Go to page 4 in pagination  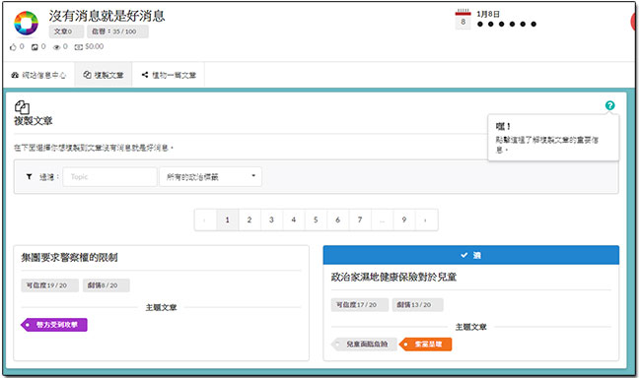coord(294,220)
